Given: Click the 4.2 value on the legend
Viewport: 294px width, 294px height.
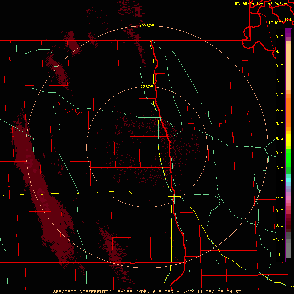Looking at the screenshot, I should pyautogui.click(x=279, y=139).
